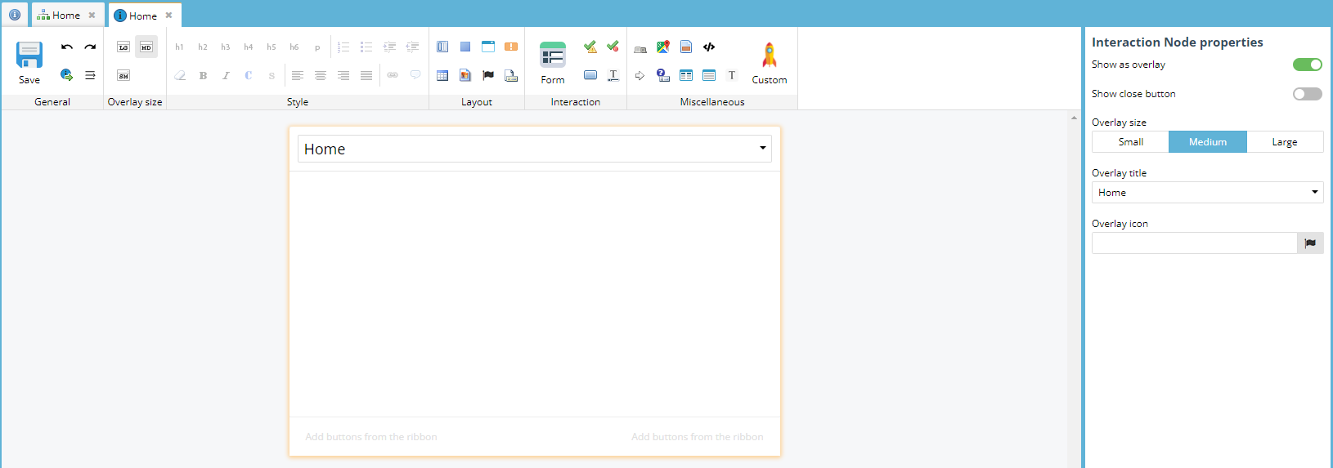Set overlay size to Small
Viewport: 1333px width, 468px height.
pos(1130,142)
